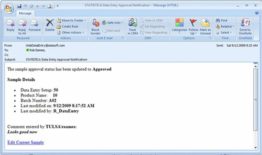Open the Categorize color palette

(179, 26)
